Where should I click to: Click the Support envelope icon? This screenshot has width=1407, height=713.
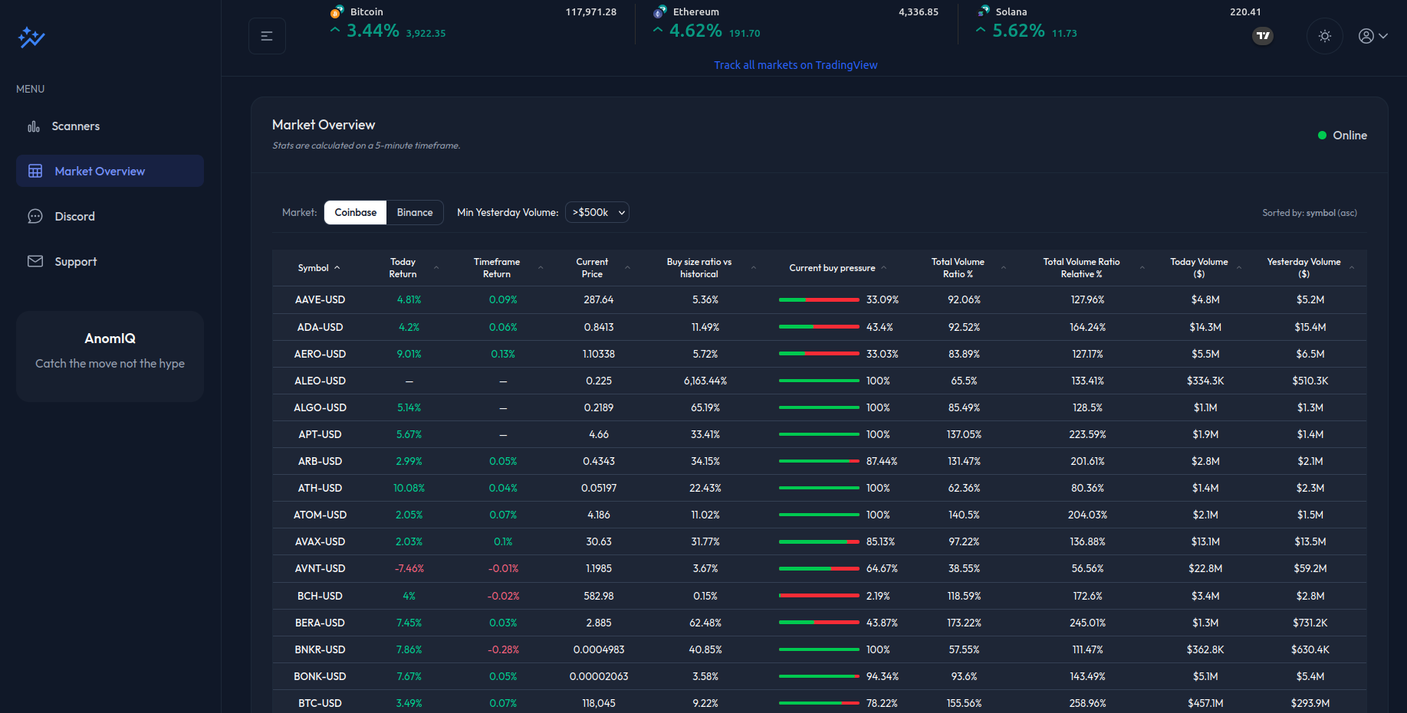tap(35, 262)
